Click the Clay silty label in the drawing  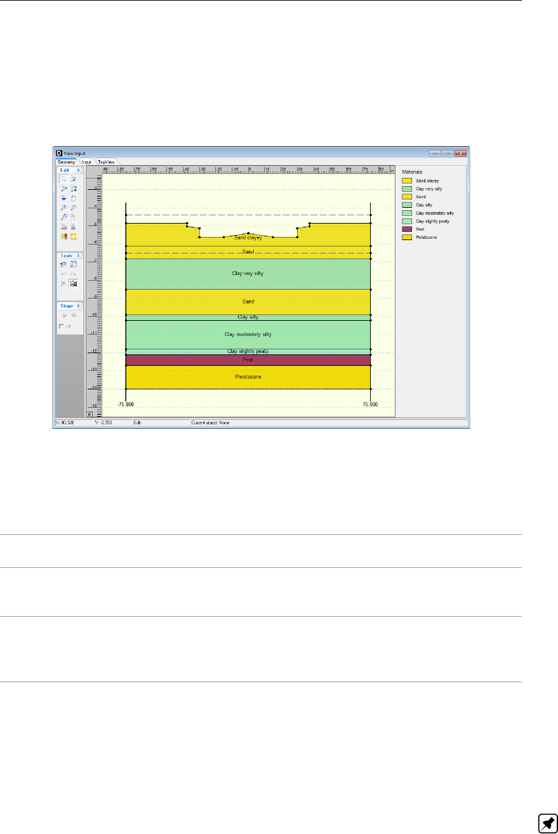pos(248,317)
